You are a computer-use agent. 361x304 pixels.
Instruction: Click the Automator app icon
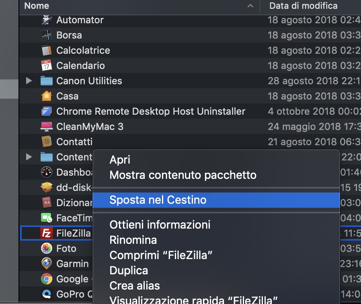(x=47, y=20)
